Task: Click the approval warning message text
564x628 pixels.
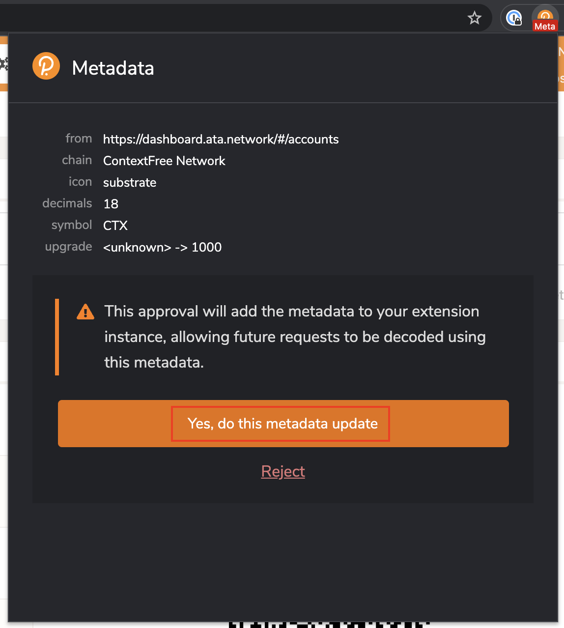Action: coord(295,337)
